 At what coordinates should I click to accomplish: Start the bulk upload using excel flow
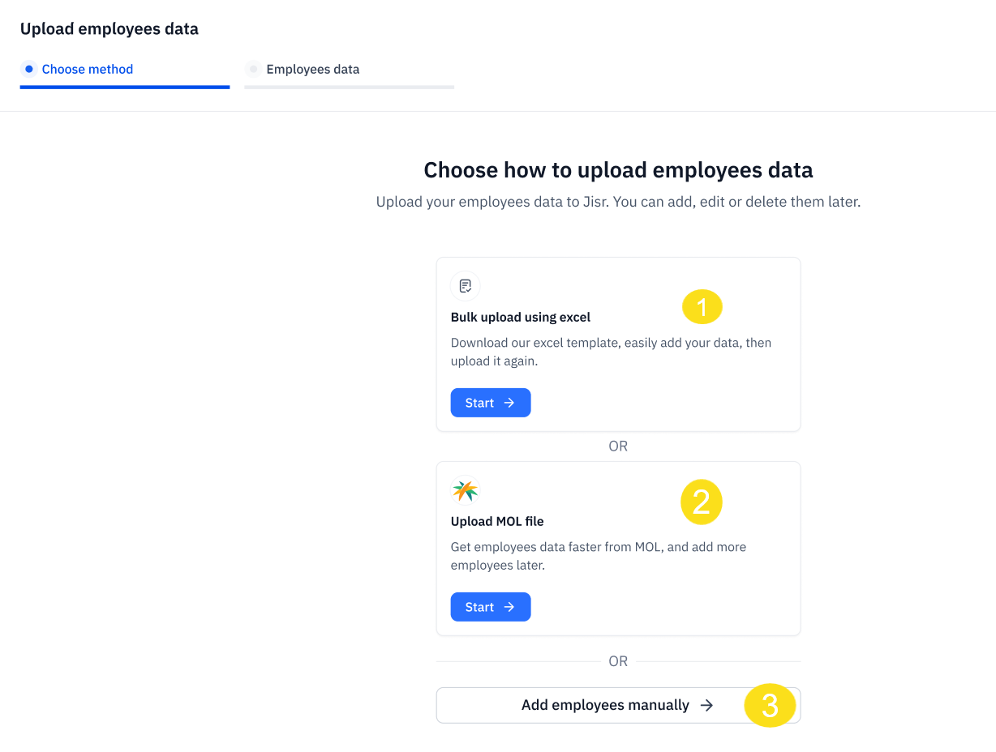coord(490,403)
